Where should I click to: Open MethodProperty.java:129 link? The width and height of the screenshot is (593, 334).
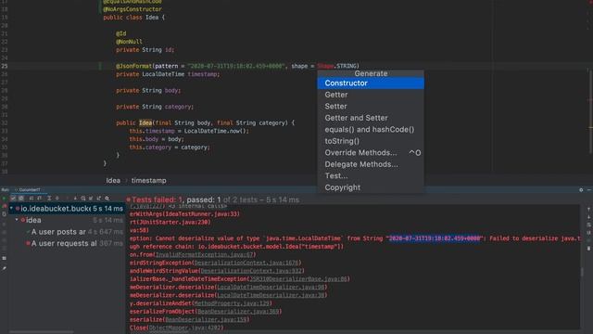click(x=233, y=303)
